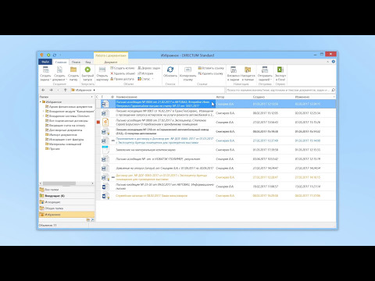Click the orange document icon beside red flag
This screenshot has width=375, height=281.
tap(105, 122)
